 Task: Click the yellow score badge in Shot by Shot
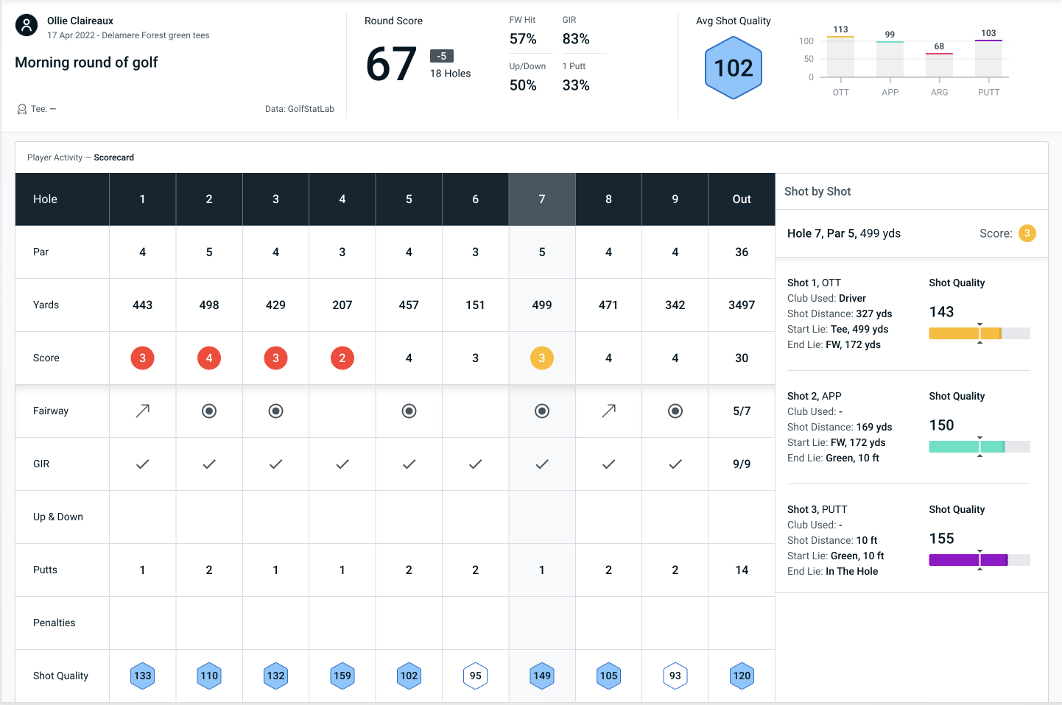[x=1027, y=233]
